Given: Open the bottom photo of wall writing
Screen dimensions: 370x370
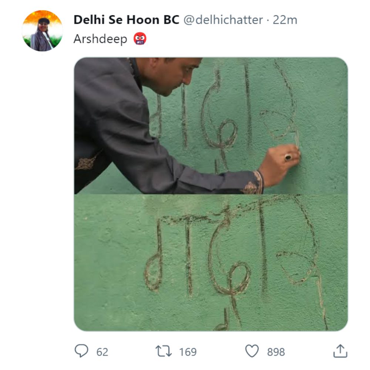Looking at the screenshot, I should 211,263.
